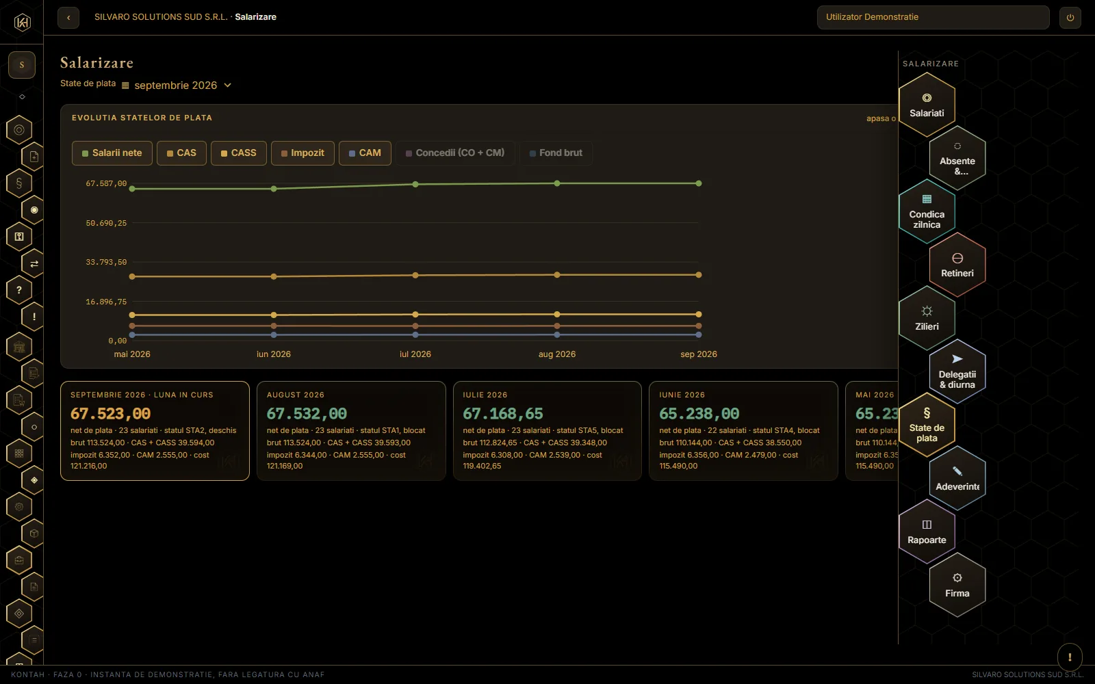
Task: Toggle the CASS series chip
Action: pyautogui.click(x=239, y=153)
